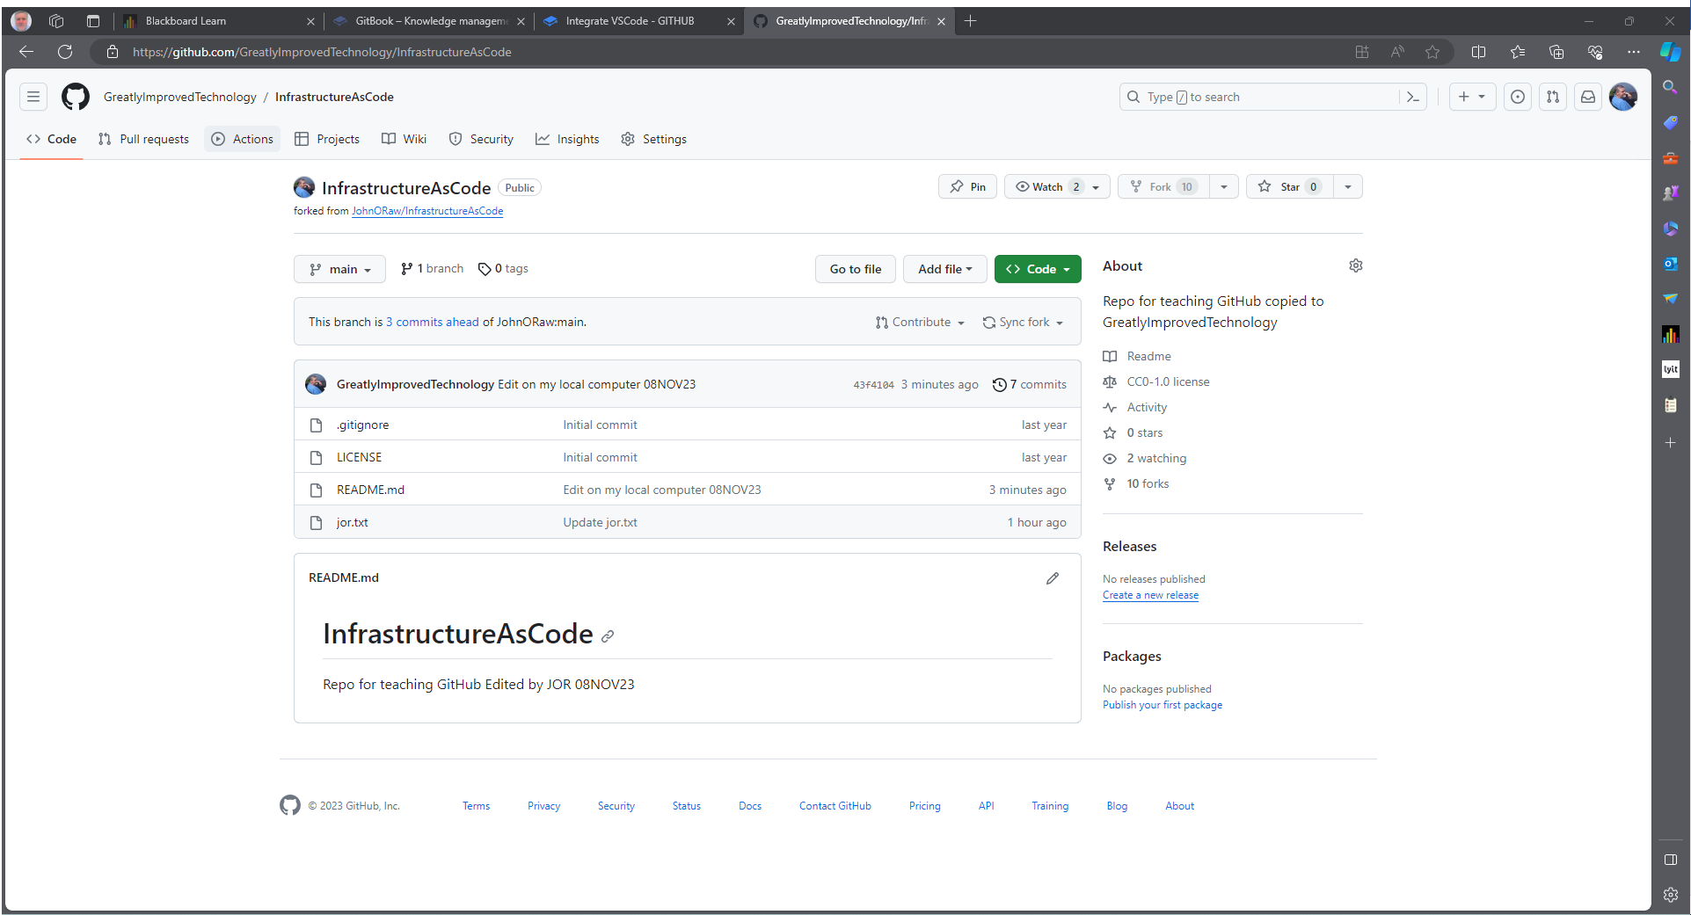Click the GitHub Octocat logo
Screen dimensions: 1691x915
(76, 97)
